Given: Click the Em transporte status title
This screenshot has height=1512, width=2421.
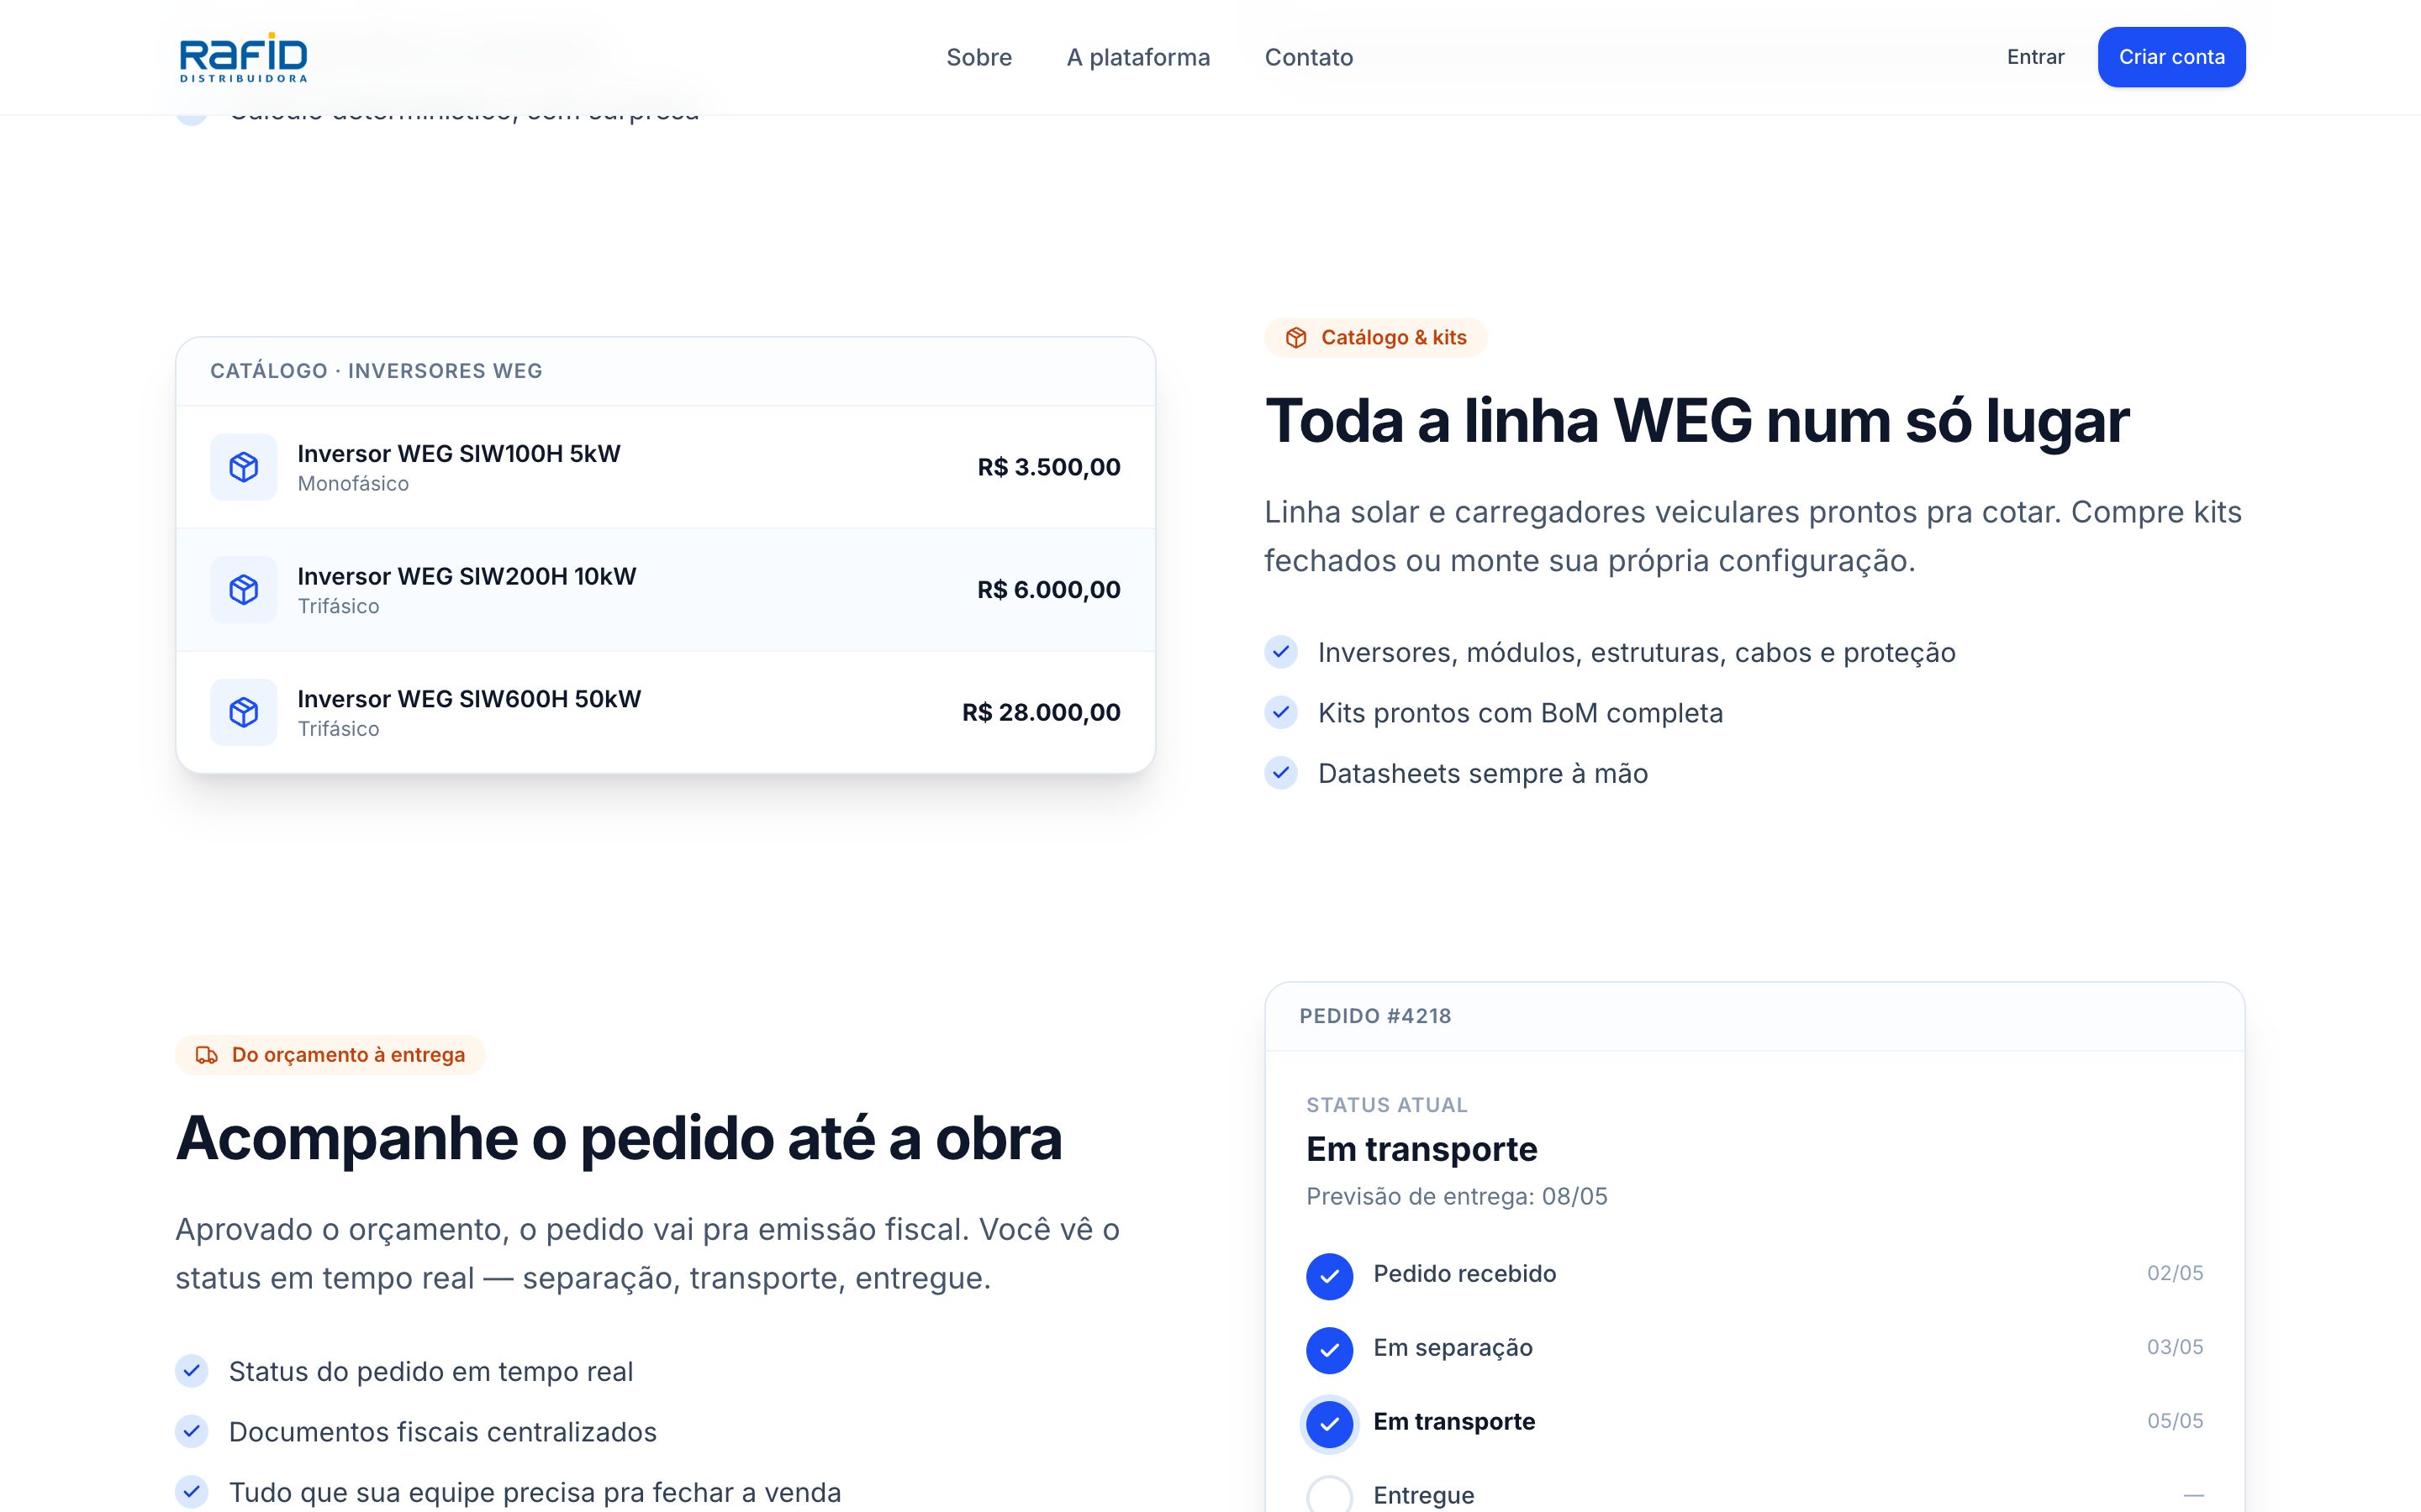Looking at the screenshot, I should click(1421, 1149).
